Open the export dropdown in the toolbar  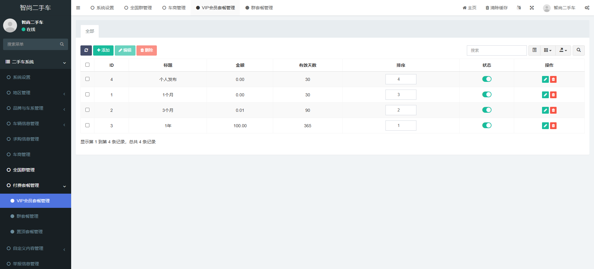pyautogui.click(x=563, y=50)
